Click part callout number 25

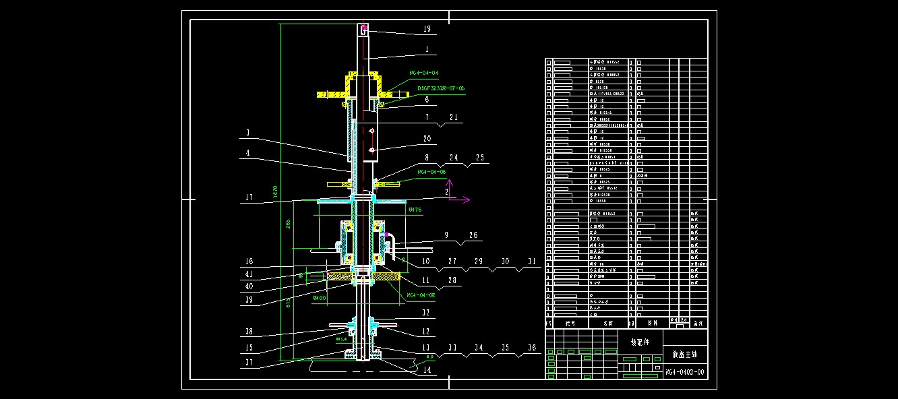pos(480,158)
